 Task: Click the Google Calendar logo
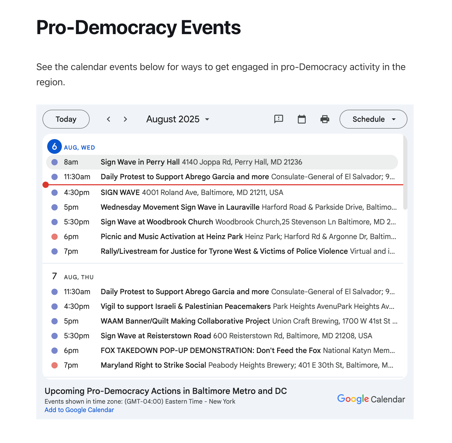click(371, 399)
